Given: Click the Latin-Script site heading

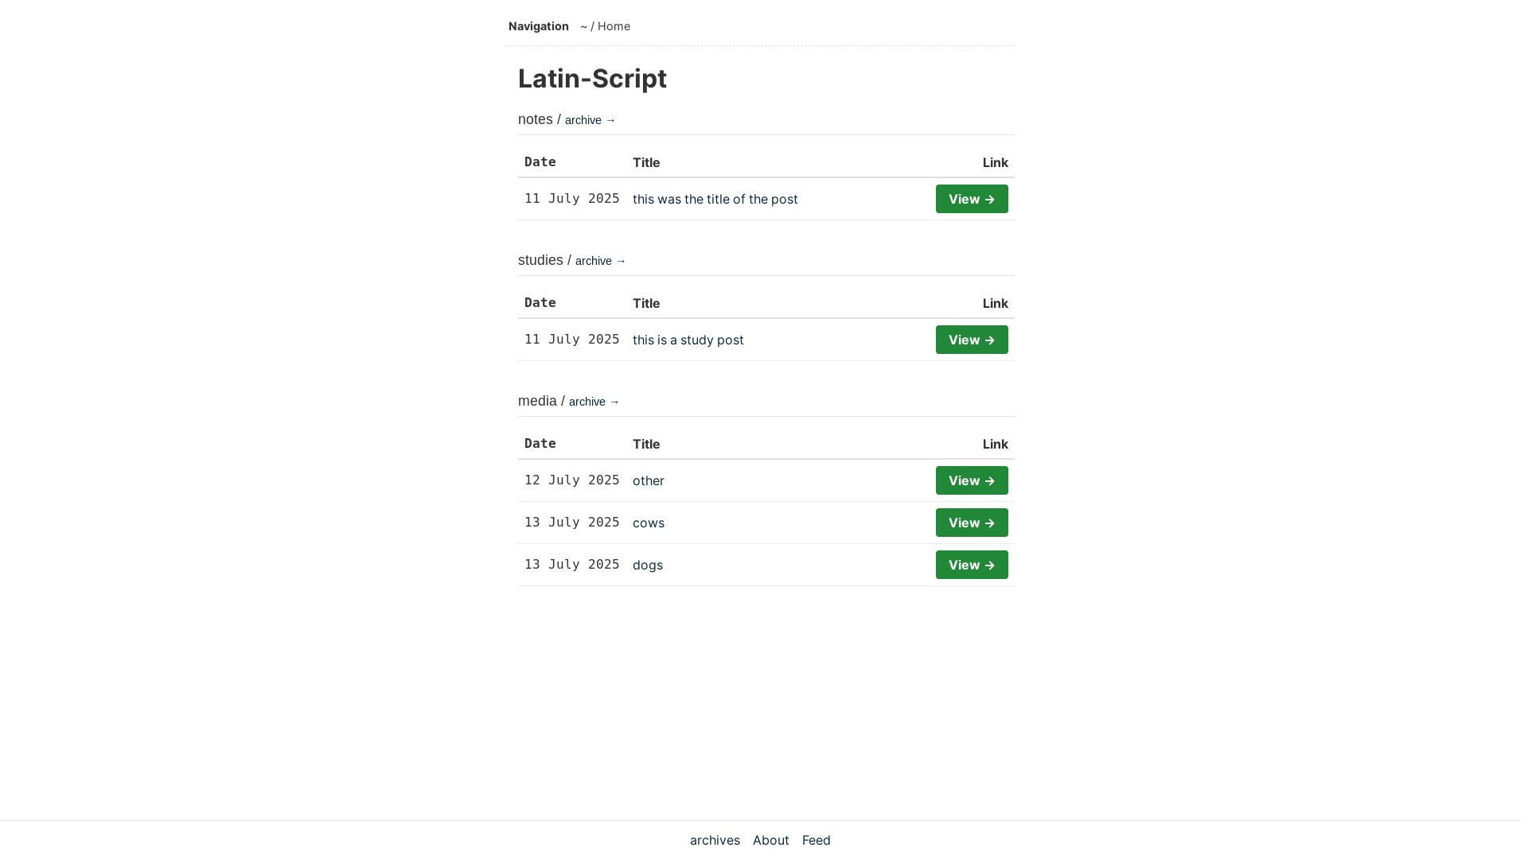Looking at the screenshot, I should [x=592, y=78].
